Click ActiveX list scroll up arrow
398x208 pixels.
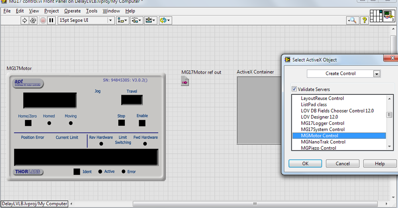coord(389,99)
